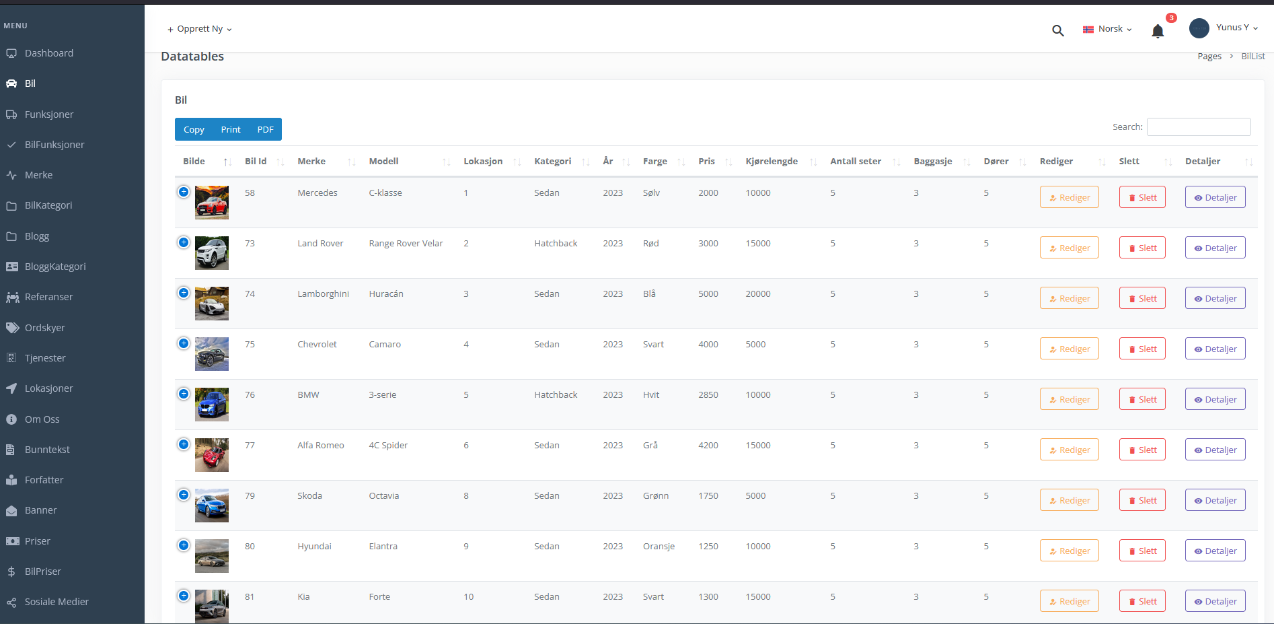Screen dimensions: 1274x624
Task: Click the Om Oss info icon
Action: coord(11,419)
